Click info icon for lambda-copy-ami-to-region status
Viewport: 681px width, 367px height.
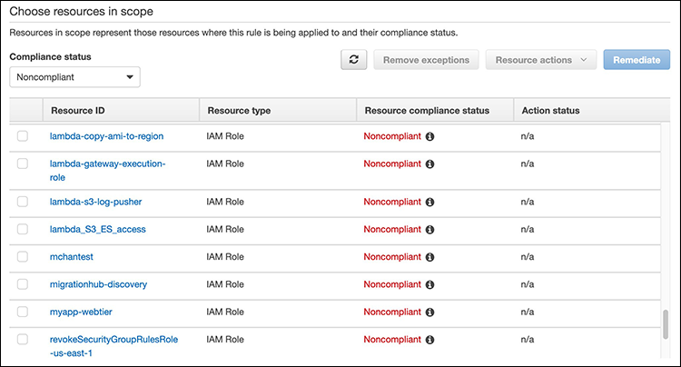coord(429,136)
